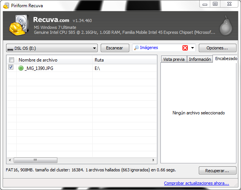Click the magnifier icon in filter box
Screen dimensions: 241x190
[x=136, y=48]
